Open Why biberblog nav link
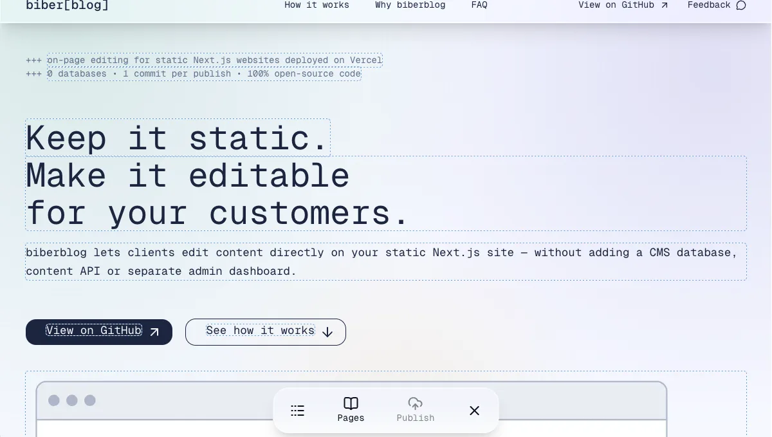This screenshot has width=772, height=437. tap(410, 5)
